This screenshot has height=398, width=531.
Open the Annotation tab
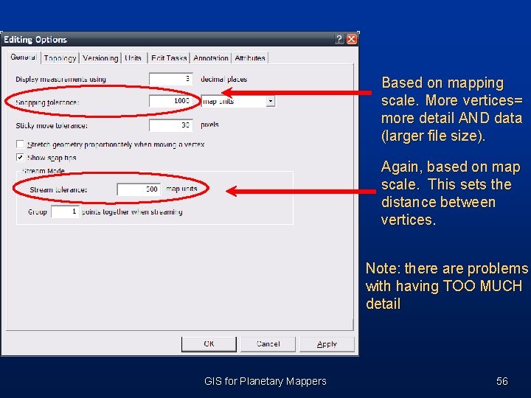pyautogui.click(x=211, y=58)
